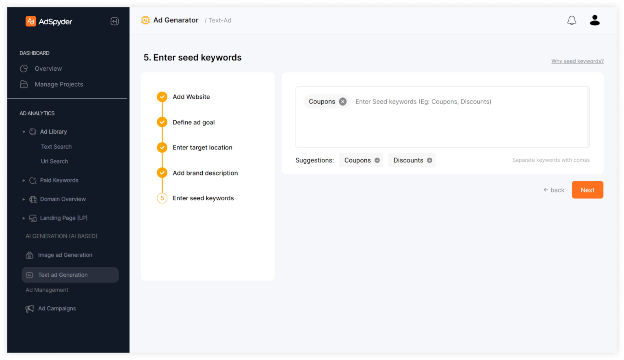Add the Discounts suggestion with plus icon
Image resolution: width=624 pixels, height=360 pixels.
429,160
